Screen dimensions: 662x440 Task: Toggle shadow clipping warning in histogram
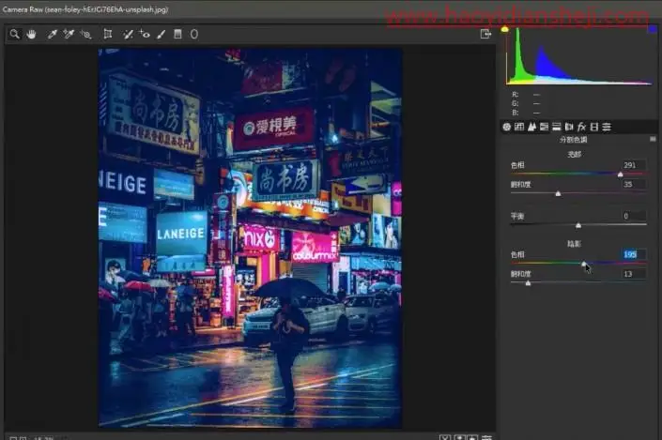tap(504, 29)
